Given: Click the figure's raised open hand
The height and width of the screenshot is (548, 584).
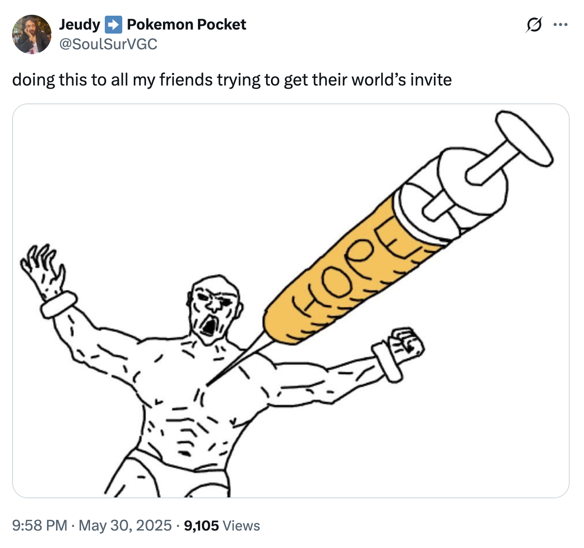Looking at the screenshot, I should (43, 268).
